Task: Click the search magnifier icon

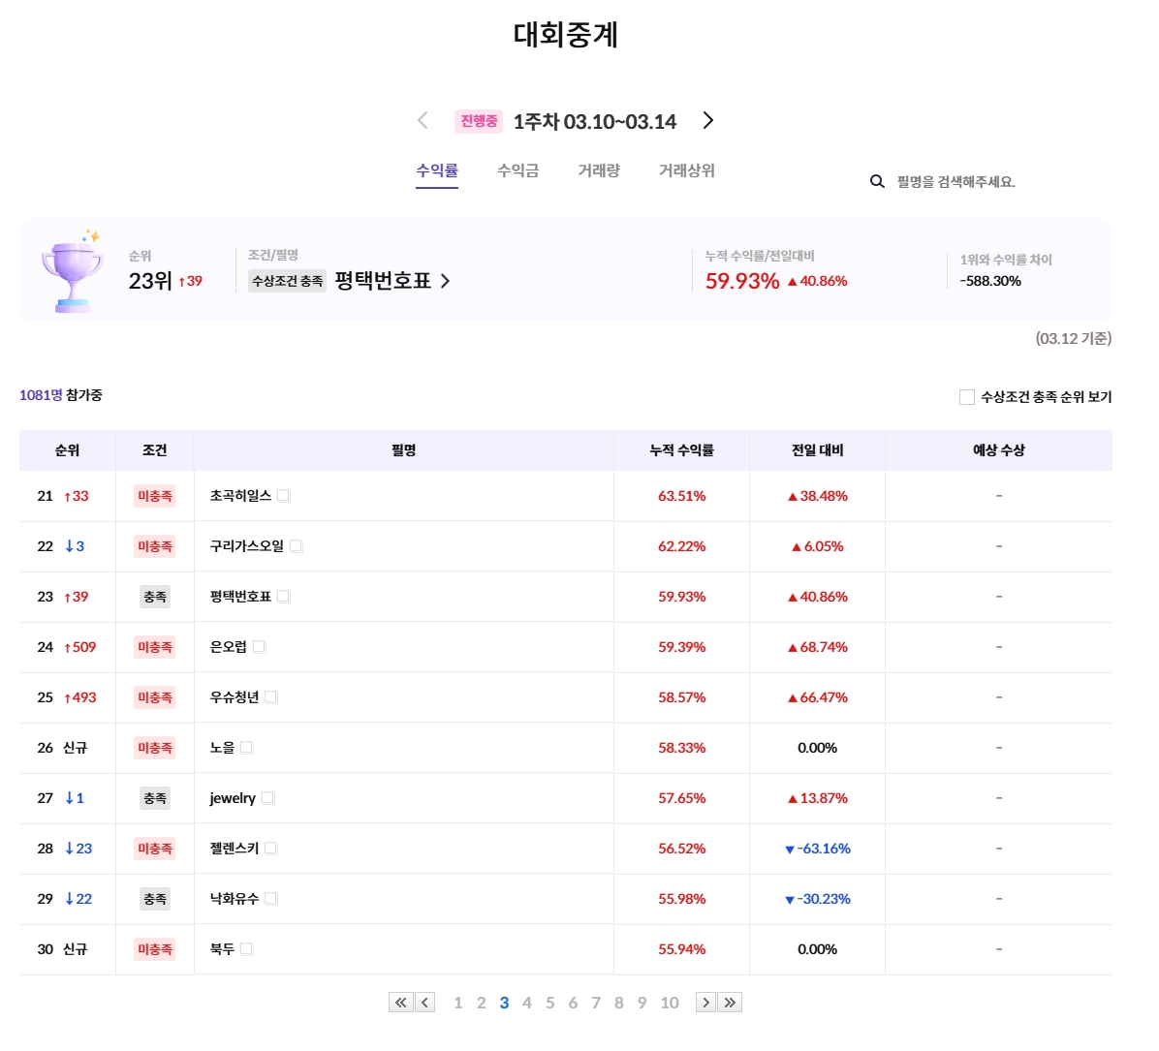Action: pyautogui.click(x=877, y=181)
